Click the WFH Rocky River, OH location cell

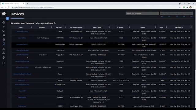point(76,55)
